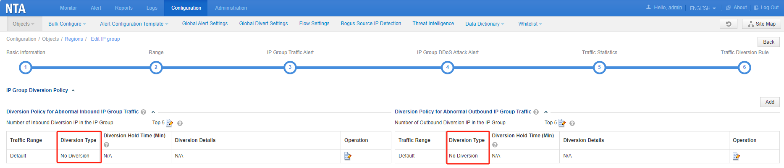This screenshot has height=168, width=784.
Task: Open the ENGLISH language dropdown
Action: tap(703, 8)
